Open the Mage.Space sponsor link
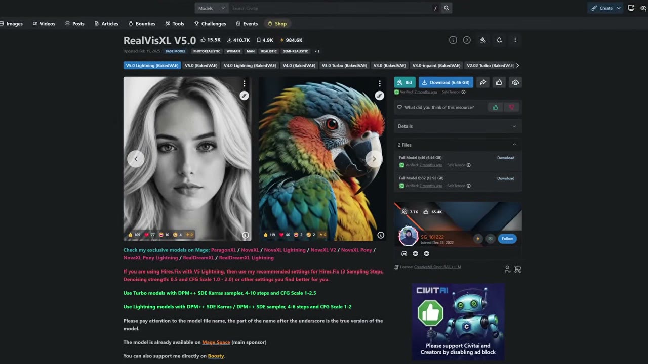The image size is (648, 364). coord(216,342)
